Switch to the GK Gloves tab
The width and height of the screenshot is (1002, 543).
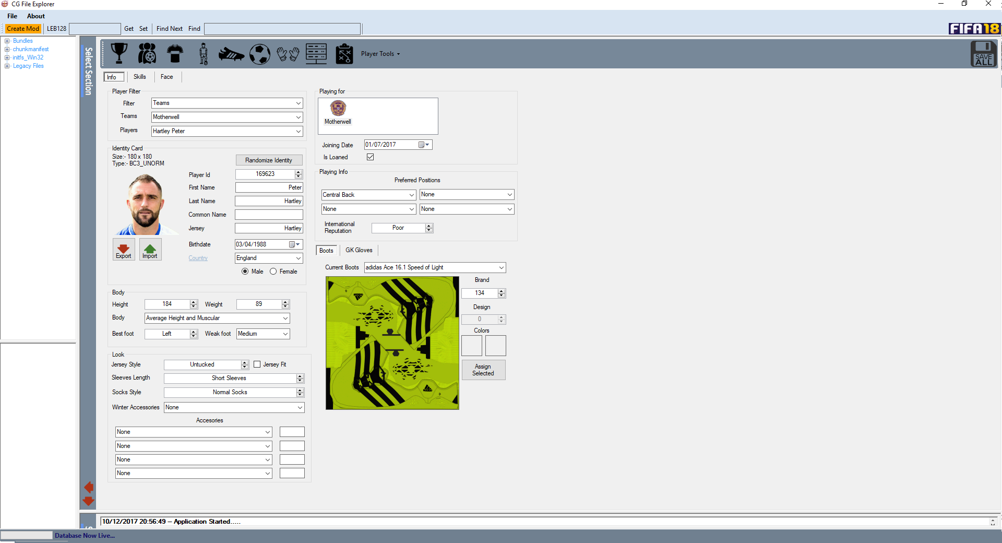click(359, 250)
